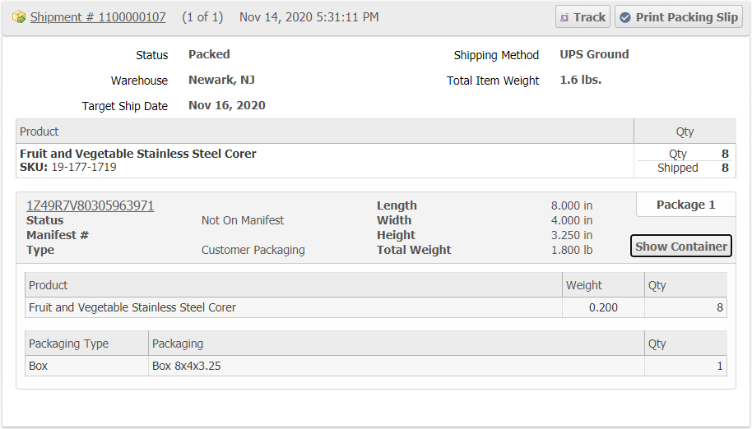Select the bold product name above the SKU

138,154
